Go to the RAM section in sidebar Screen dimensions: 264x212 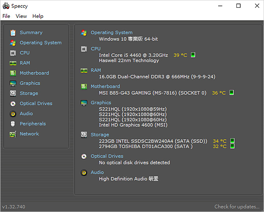click(x=25, y=63)
